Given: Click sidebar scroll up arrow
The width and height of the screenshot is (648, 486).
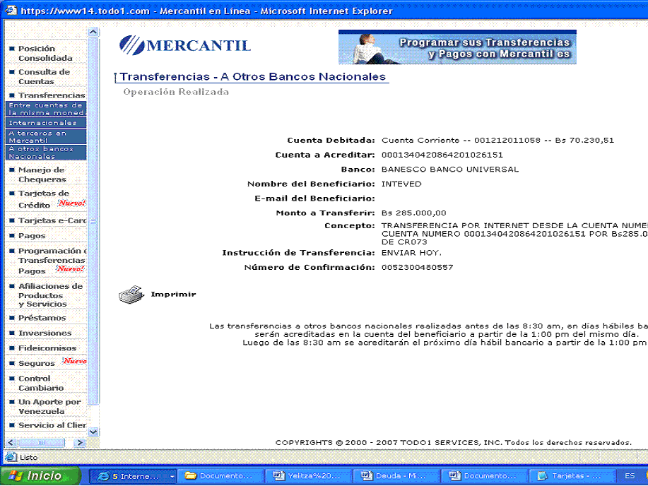Looking at the screenshot, I should coord(93,32).
